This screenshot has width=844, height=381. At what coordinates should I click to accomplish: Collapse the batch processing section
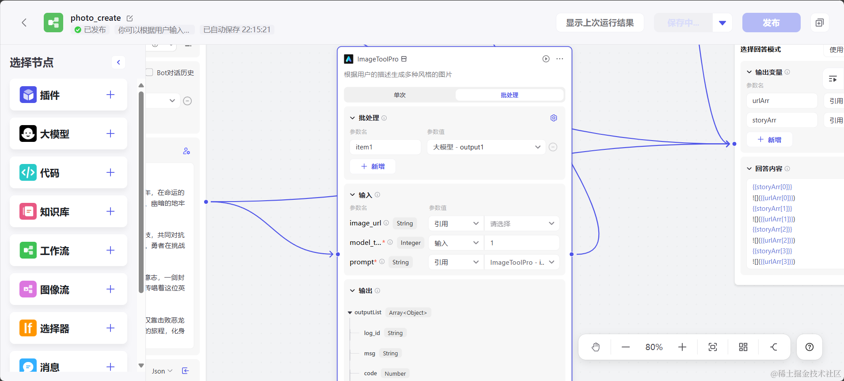(x=352, y=118)
